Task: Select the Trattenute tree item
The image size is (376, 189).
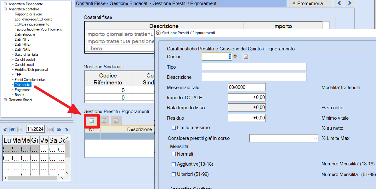Action: pyautogui.click(x=22, y=85)
